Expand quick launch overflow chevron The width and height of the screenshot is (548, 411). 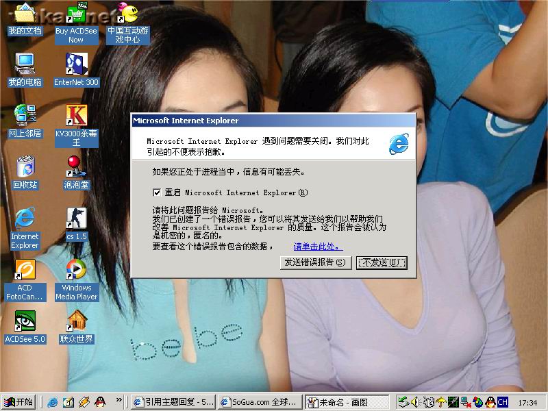[119, 399]
